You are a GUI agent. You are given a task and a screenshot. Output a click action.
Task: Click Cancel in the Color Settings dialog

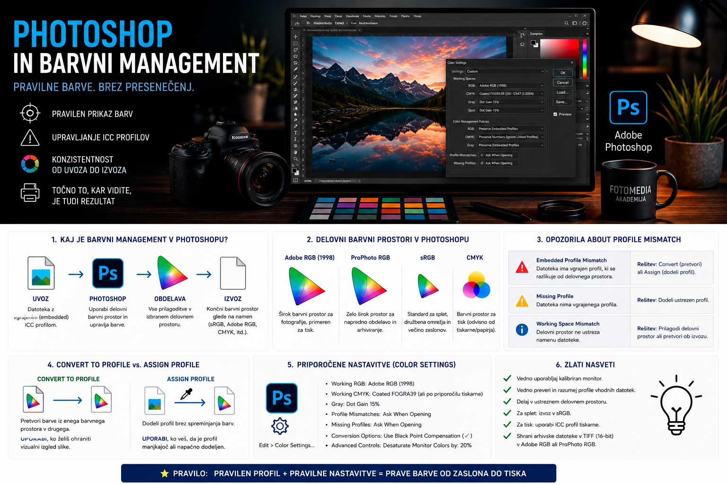(x=563, y=82)
